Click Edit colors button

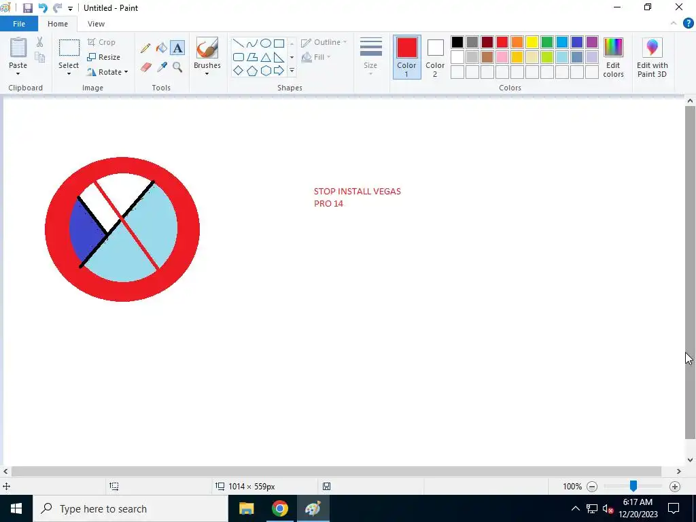click(613, 57)
